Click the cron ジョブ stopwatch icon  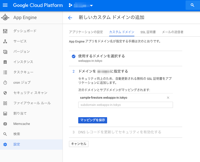5,83
